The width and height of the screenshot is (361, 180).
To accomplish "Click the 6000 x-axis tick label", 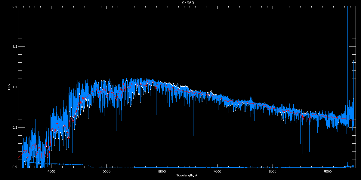I will (x=162, y=171).
